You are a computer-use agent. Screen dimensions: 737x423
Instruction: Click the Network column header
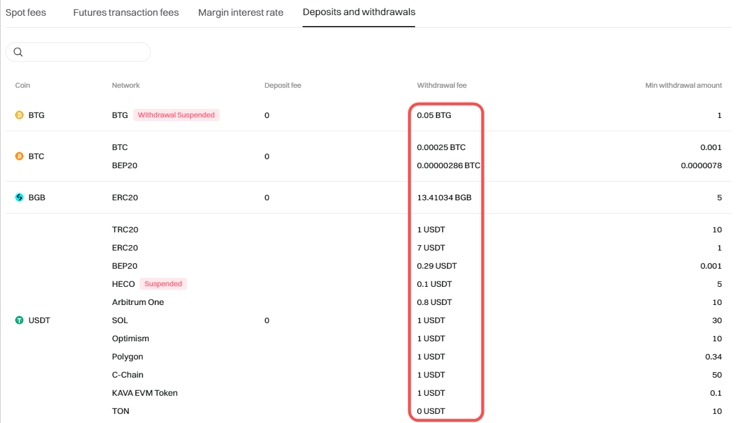pos(126,85)
